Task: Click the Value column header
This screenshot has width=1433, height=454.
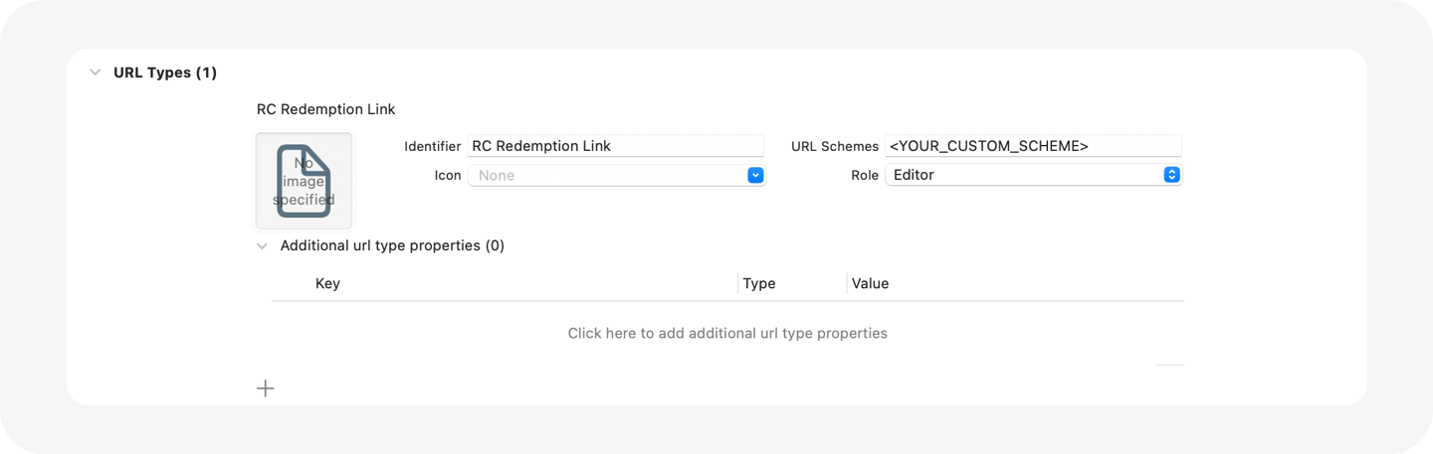Action: pos(870,283)
